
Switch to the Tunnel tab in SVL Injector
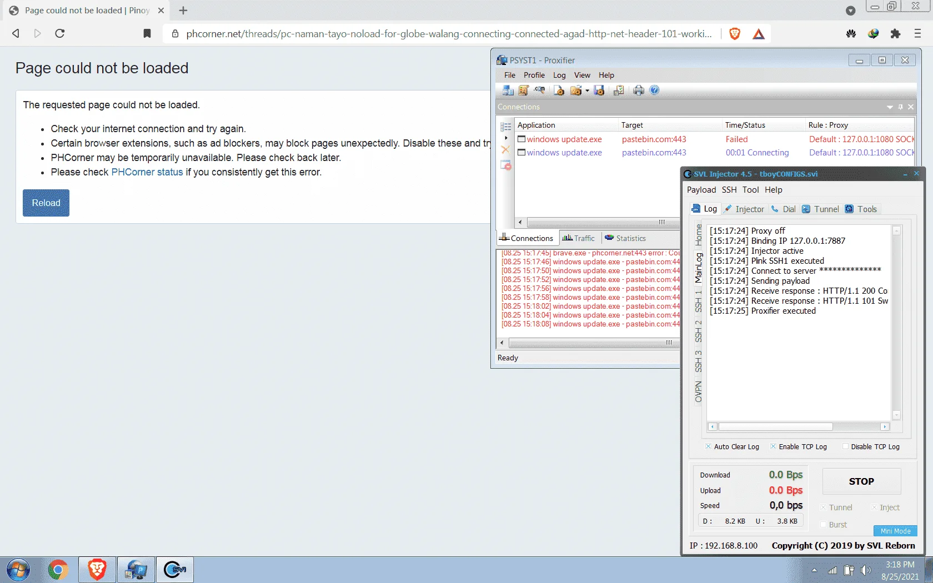tap(820, 209)
